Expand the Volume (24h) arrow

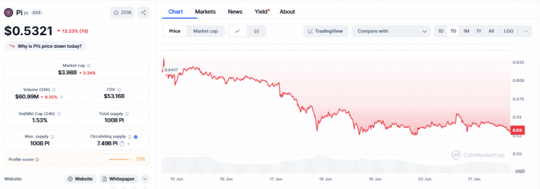click(62, 97)
